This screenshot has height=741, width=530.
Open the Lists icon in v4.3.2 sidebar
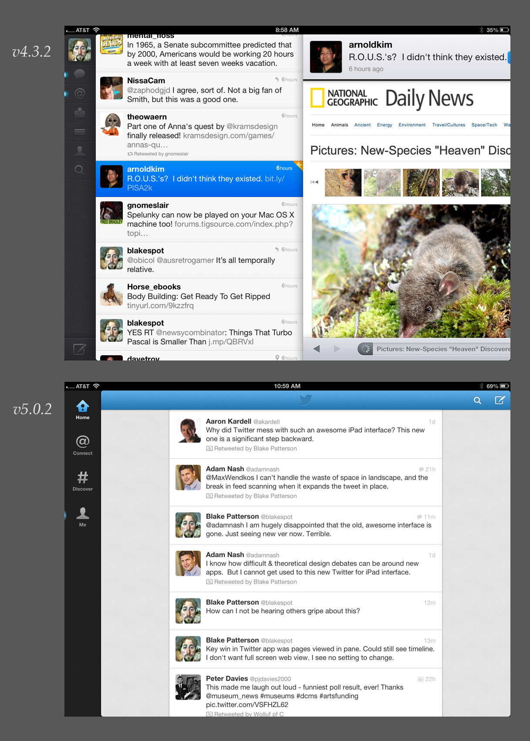click(x=80, y=132)
